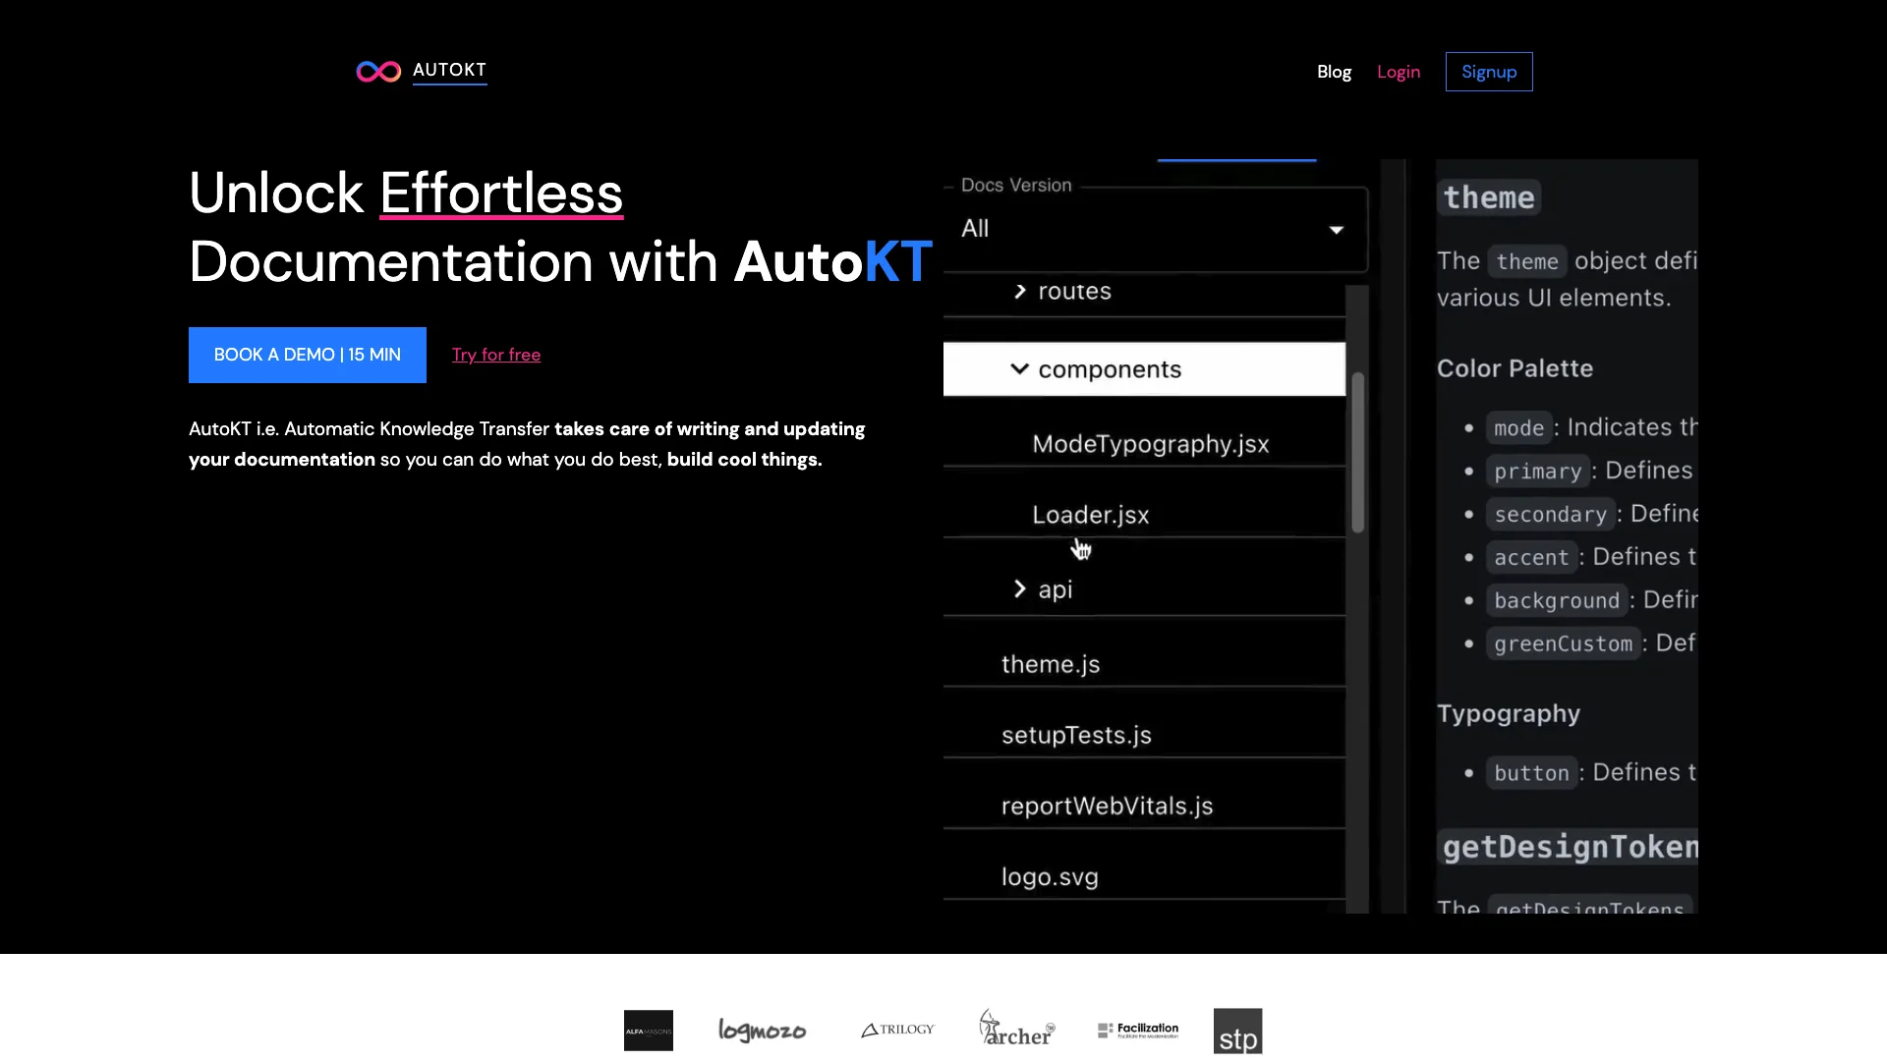
Task: Click the 'secondary' code label
Action: coord(1550,515)
